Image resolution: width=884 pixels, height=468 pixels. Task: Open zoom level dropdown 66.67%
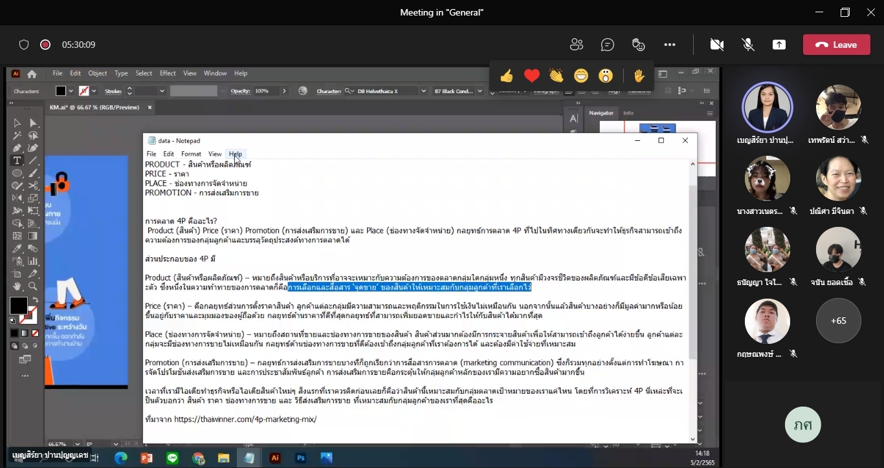pos(78,444)
